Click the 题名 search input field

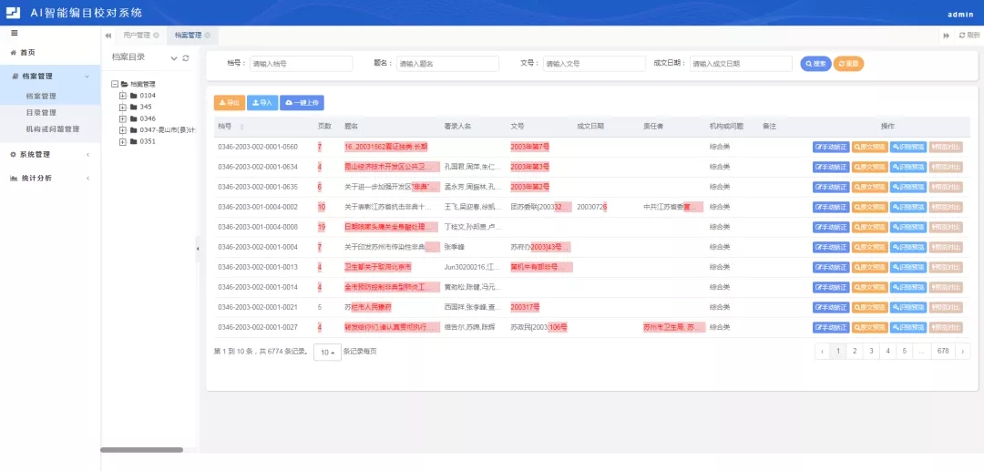(446, 64)
